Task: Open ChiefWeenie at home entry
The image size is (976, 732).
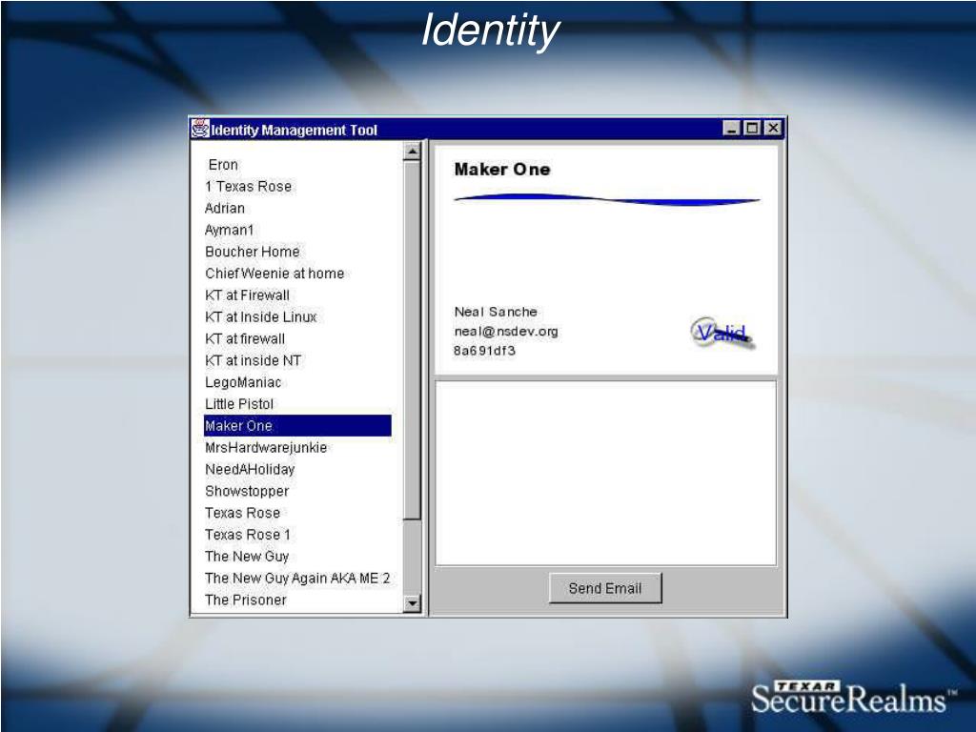Action: click(x=274, y=274)
